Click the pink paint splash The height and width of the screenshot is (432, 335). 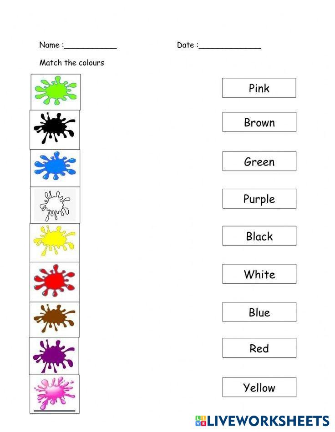pyautogui.click(x=55, y=392)
